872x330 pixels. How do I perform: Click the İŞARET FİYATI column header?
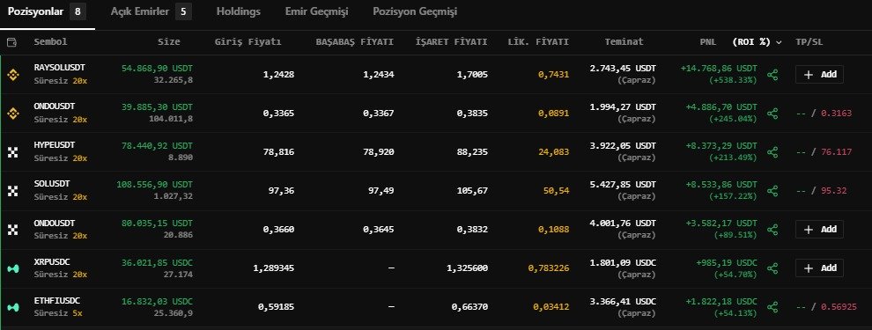point(452,41)
